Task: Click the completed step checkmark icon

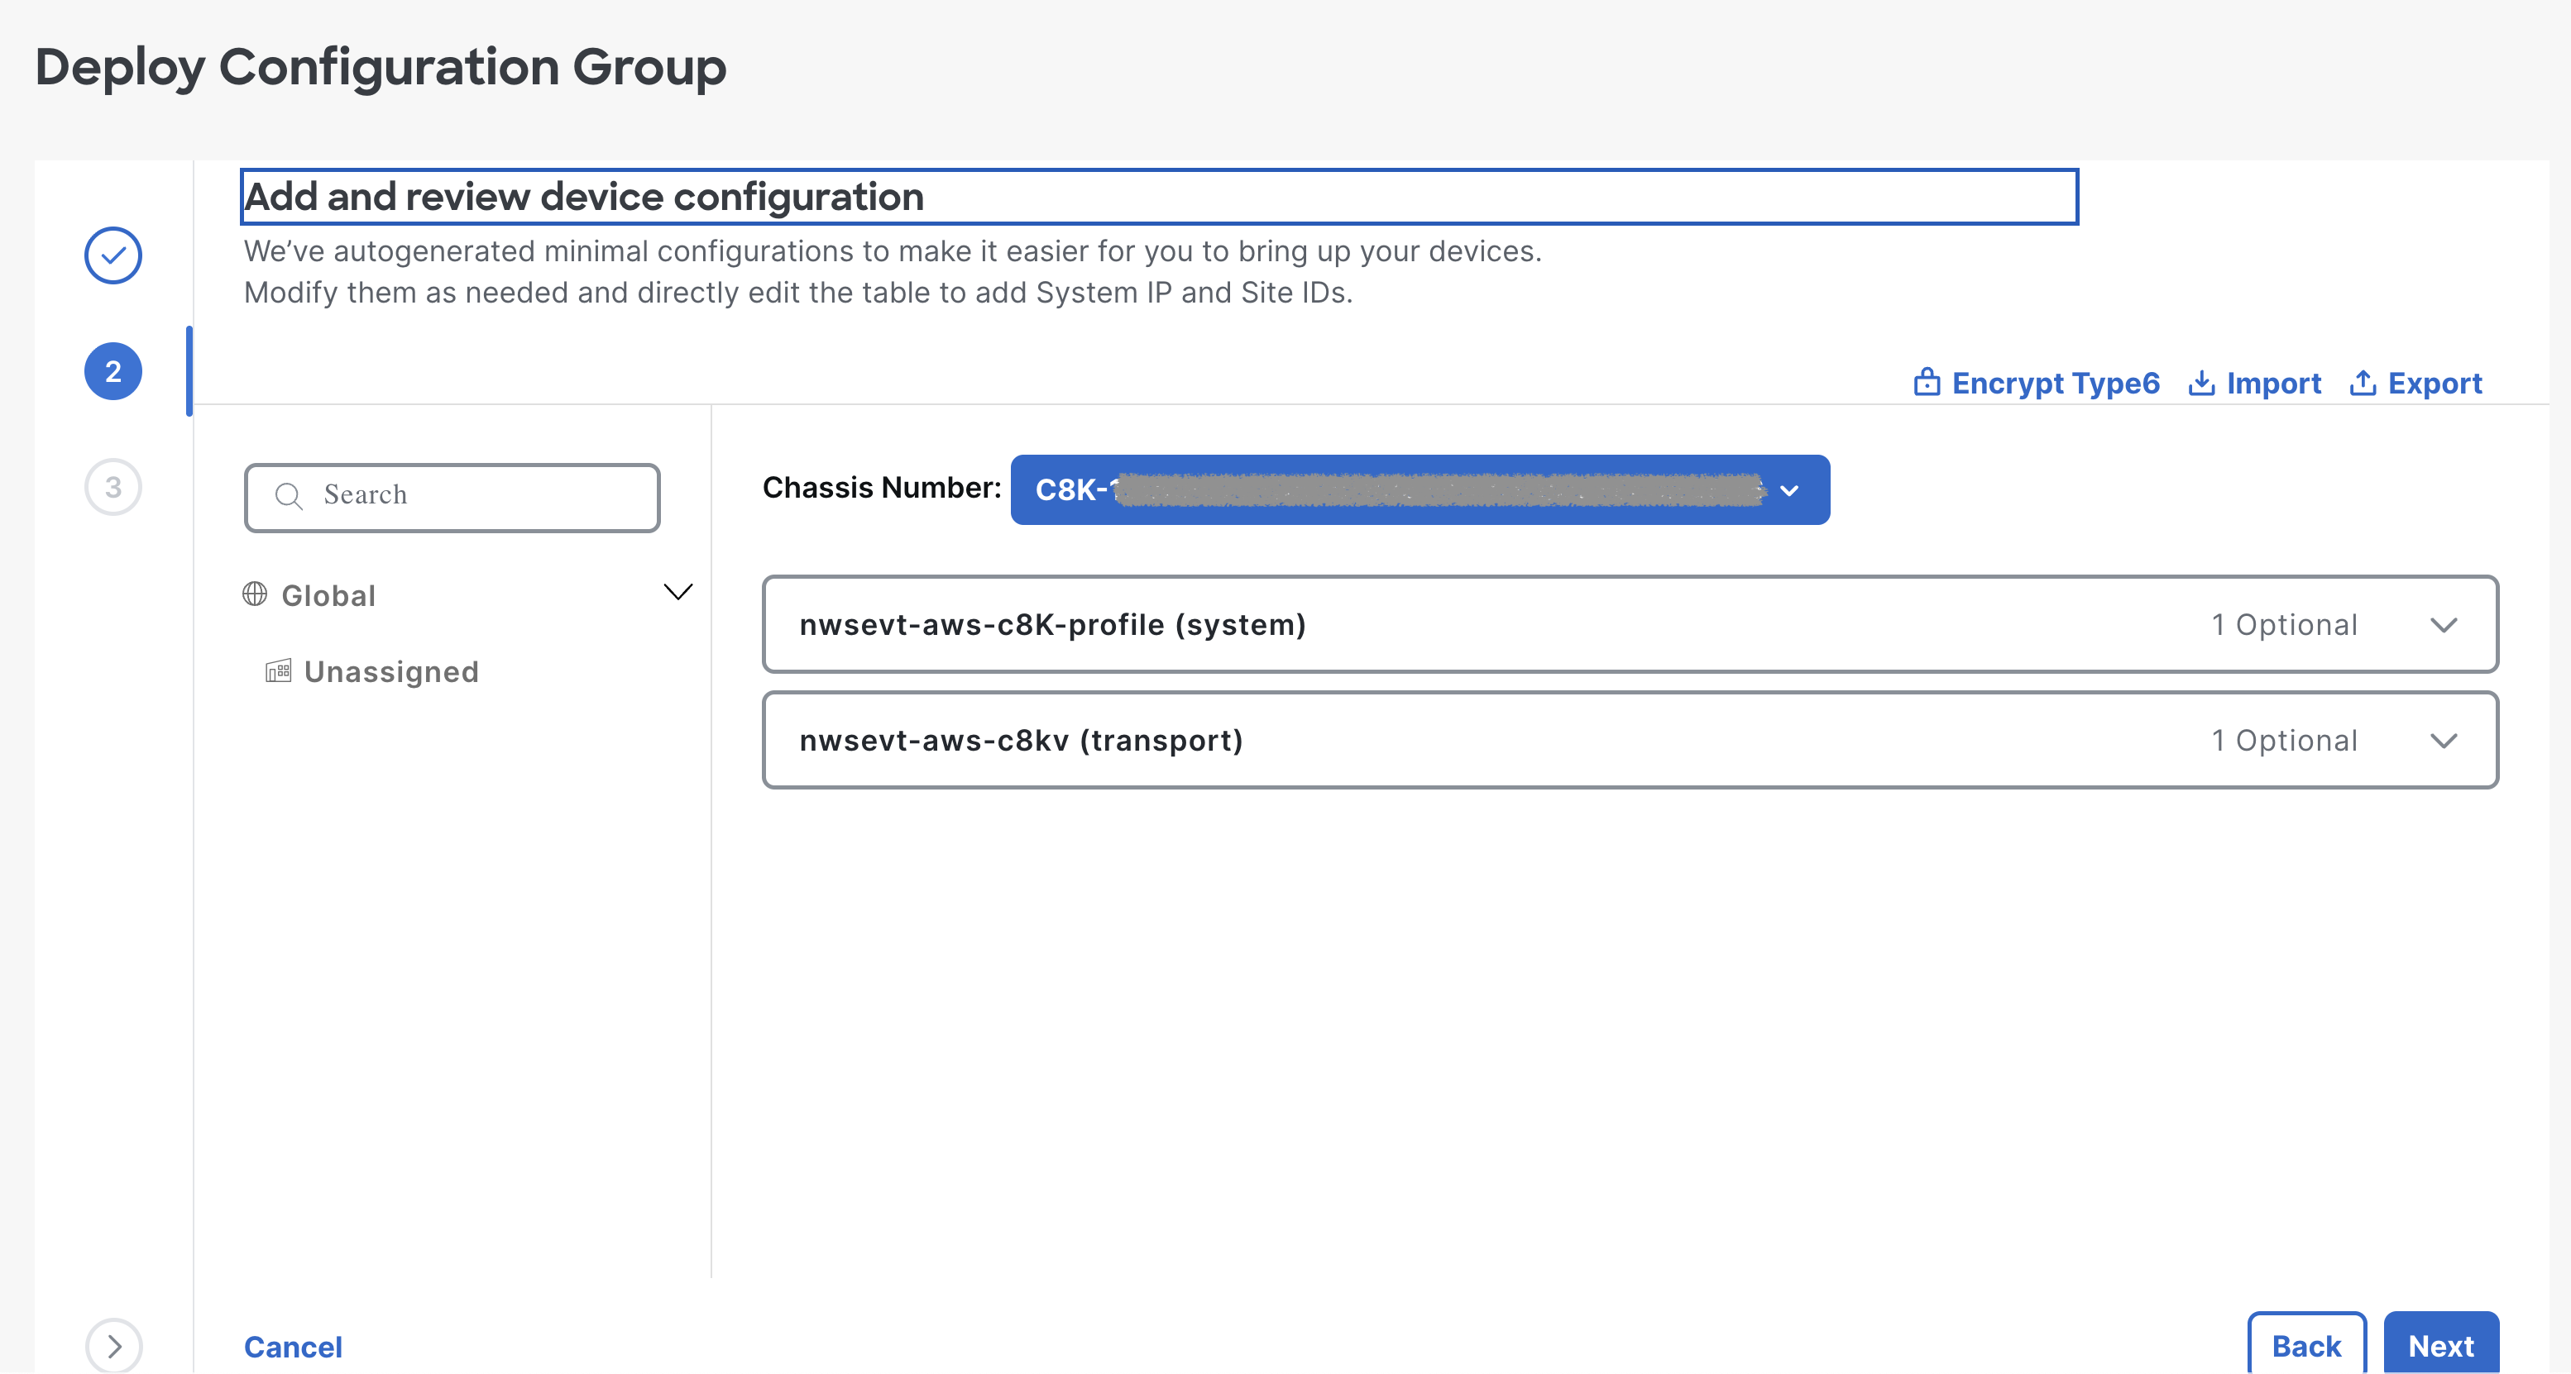Action: 113,255
